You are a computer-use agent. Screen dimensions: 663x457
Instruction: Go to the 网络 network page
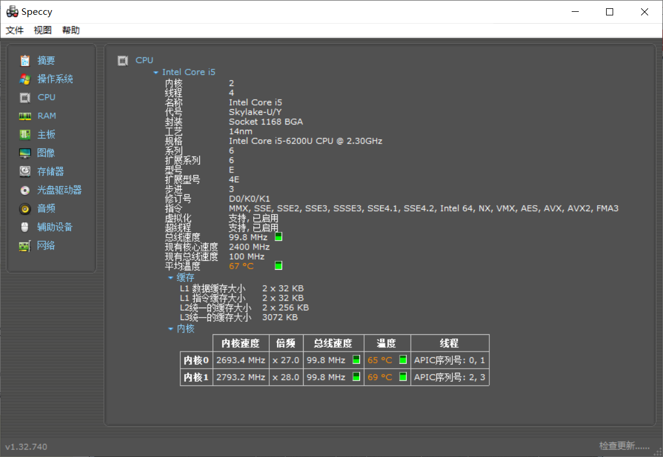tap(46, 245)
